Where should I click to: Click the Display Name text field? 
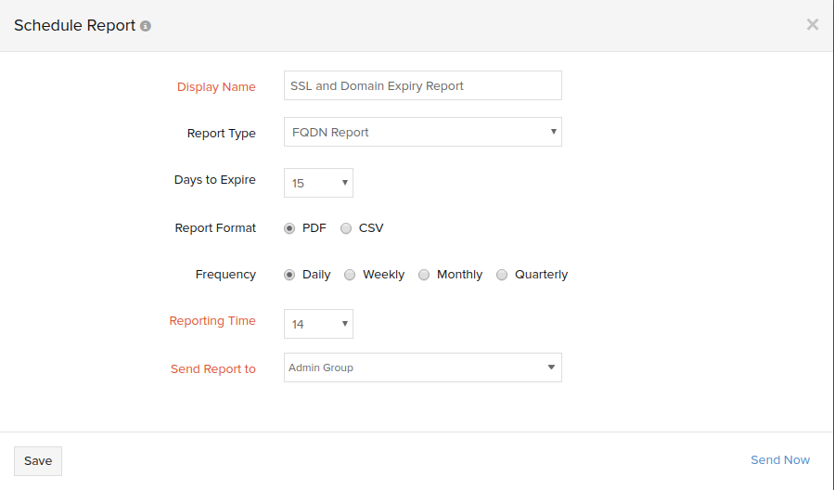(422, 85)
